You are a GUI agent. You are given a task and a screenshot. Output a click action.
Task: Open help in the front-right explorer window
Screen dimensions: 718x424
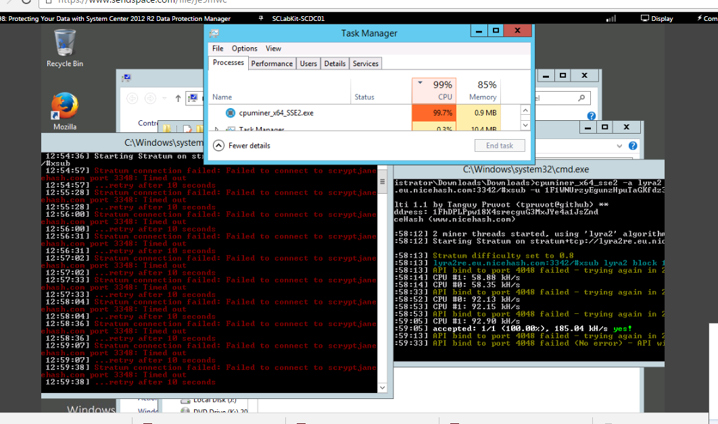pos(633,146)
